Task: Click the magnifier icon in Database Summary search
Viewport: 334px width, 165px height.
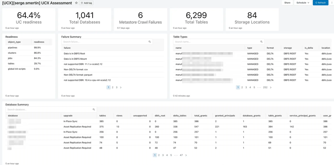Action: point(94,109)
